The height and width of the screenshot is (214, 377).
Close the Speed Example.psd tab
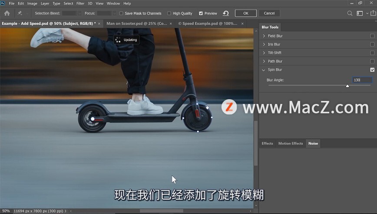(x=242, y=23)
